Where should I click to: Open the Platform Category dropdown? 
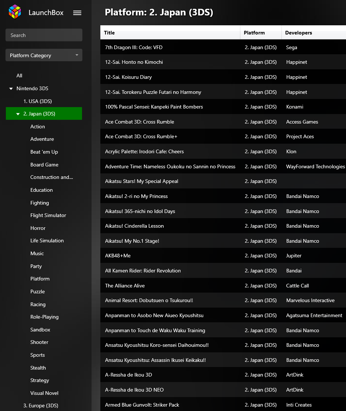pyautogui.click(x=44, y=55)
